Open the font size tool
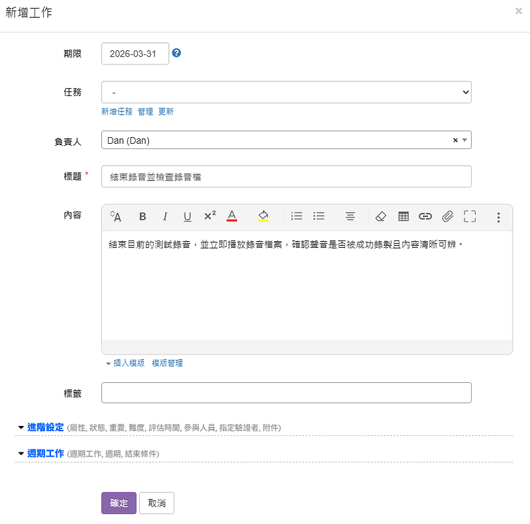530x524 pixels. point(115,217)
